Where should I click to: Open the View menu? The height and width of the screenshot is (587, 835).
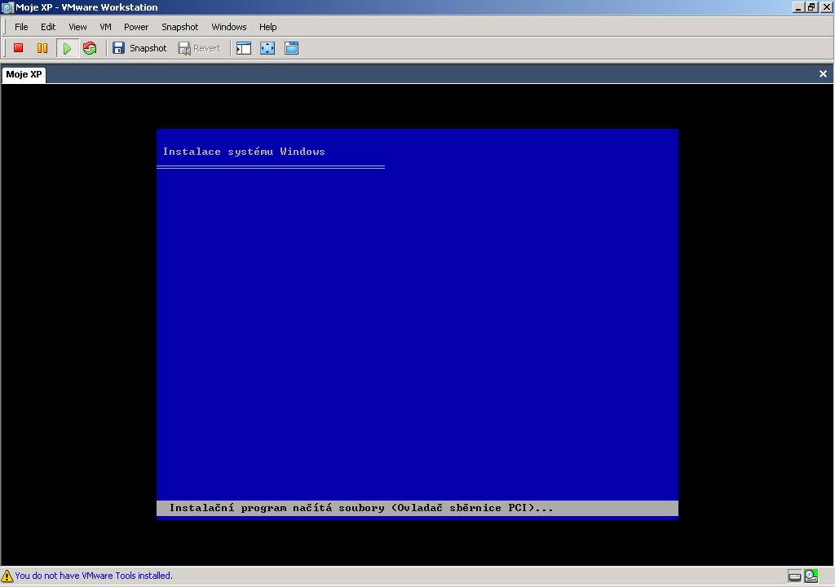coord(77,27)
